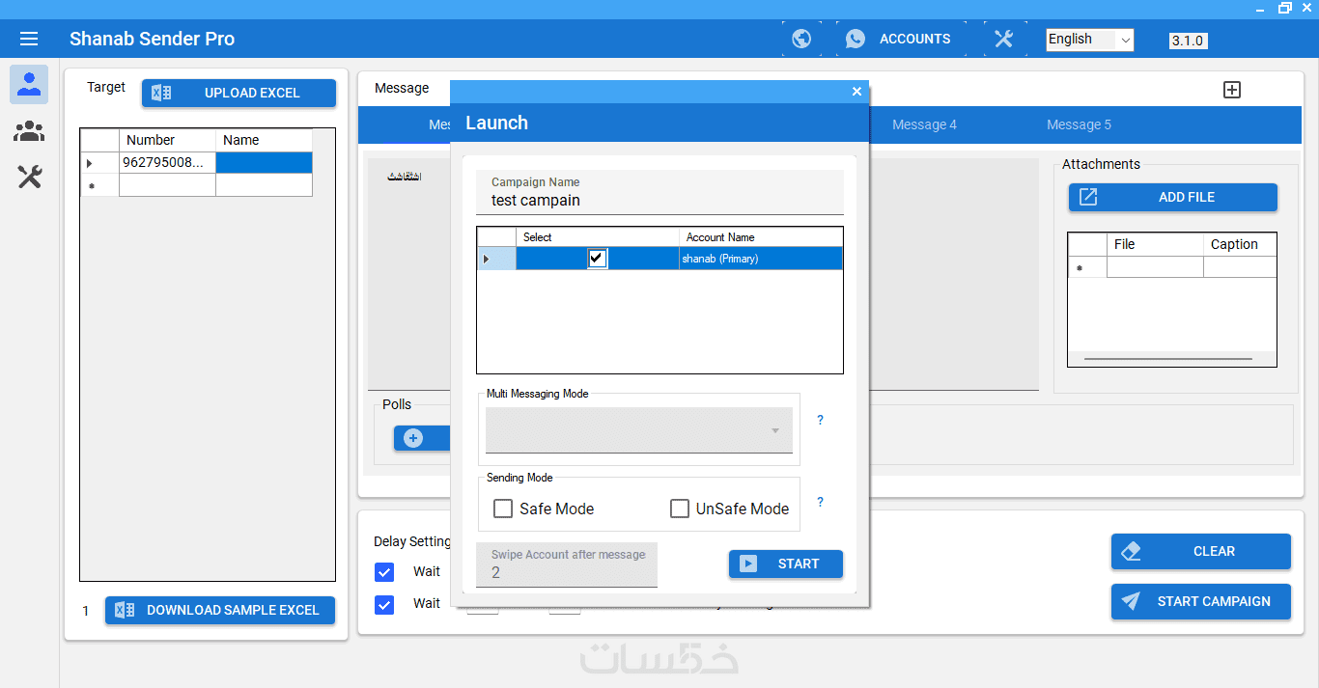Image resolution: width=1319 pixels, height=688 pixels.
Task: Open the globe web icon
Action: [801, 39]
